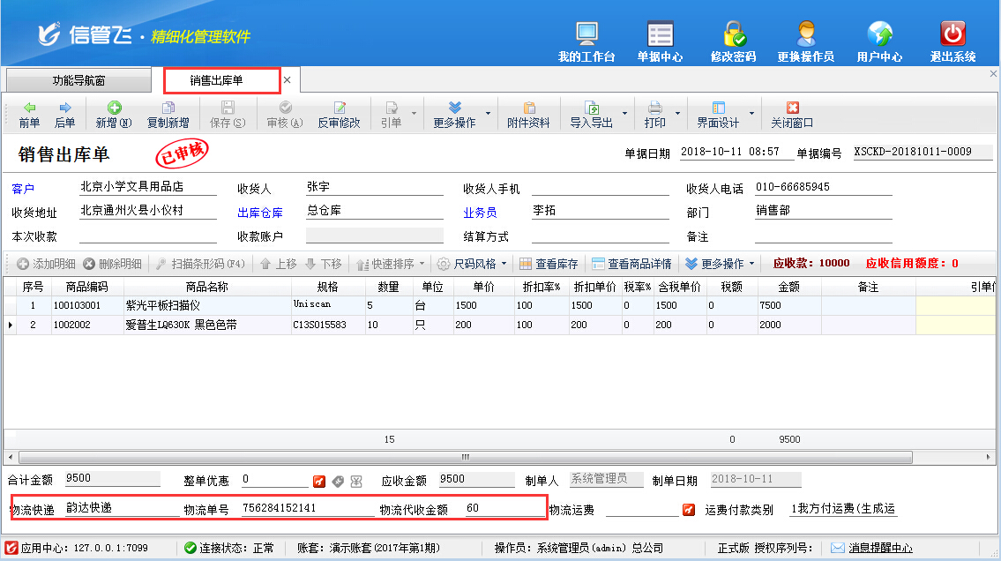Click the 物流单号 input field
The height and width of the screenshot is (561, 1001).
point(303,509)
